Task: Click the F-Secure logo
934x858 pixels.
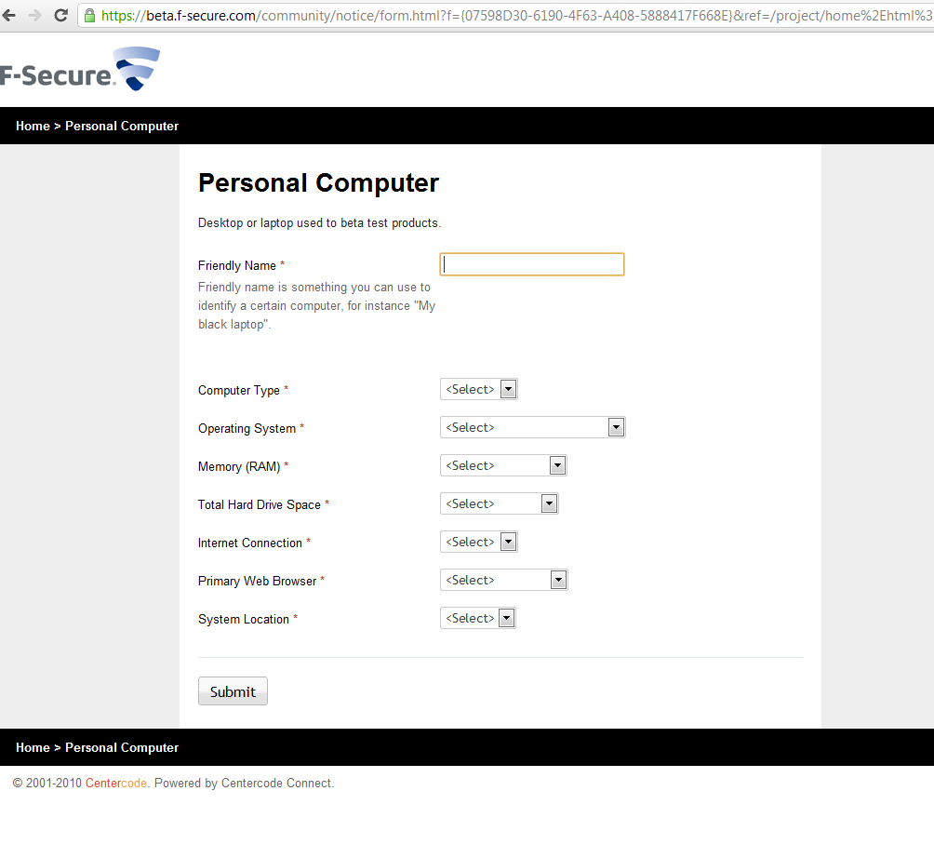Action: point(80,69)
